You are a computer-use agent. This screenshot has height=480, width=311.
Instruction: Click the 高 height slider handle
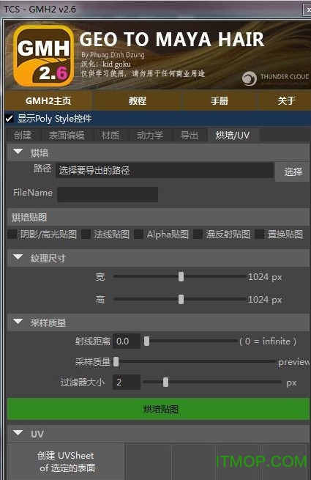click(x=181, y=300)
